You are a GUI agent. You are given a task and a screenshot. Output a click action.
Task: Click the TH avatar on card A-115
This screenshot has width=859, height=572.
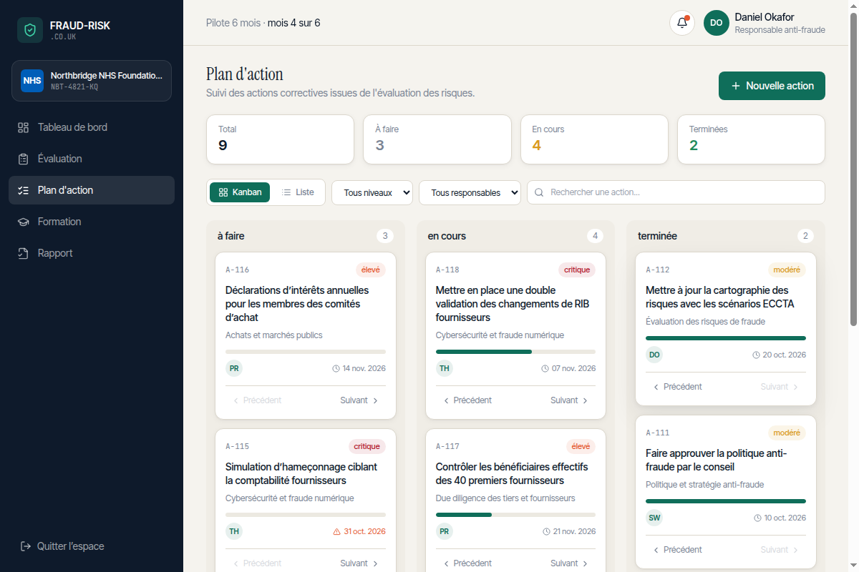pyautogui.click(x=234, y=531)
